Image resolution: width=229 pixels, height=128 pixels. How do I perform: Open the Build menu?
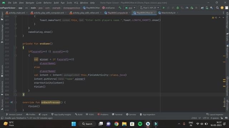pos(56,2)
